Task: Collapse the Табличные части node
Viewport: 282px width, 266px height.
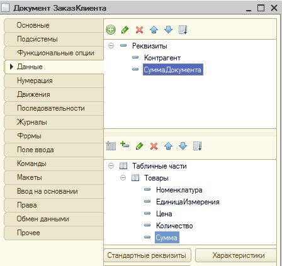Action: [x=111, y=166]
